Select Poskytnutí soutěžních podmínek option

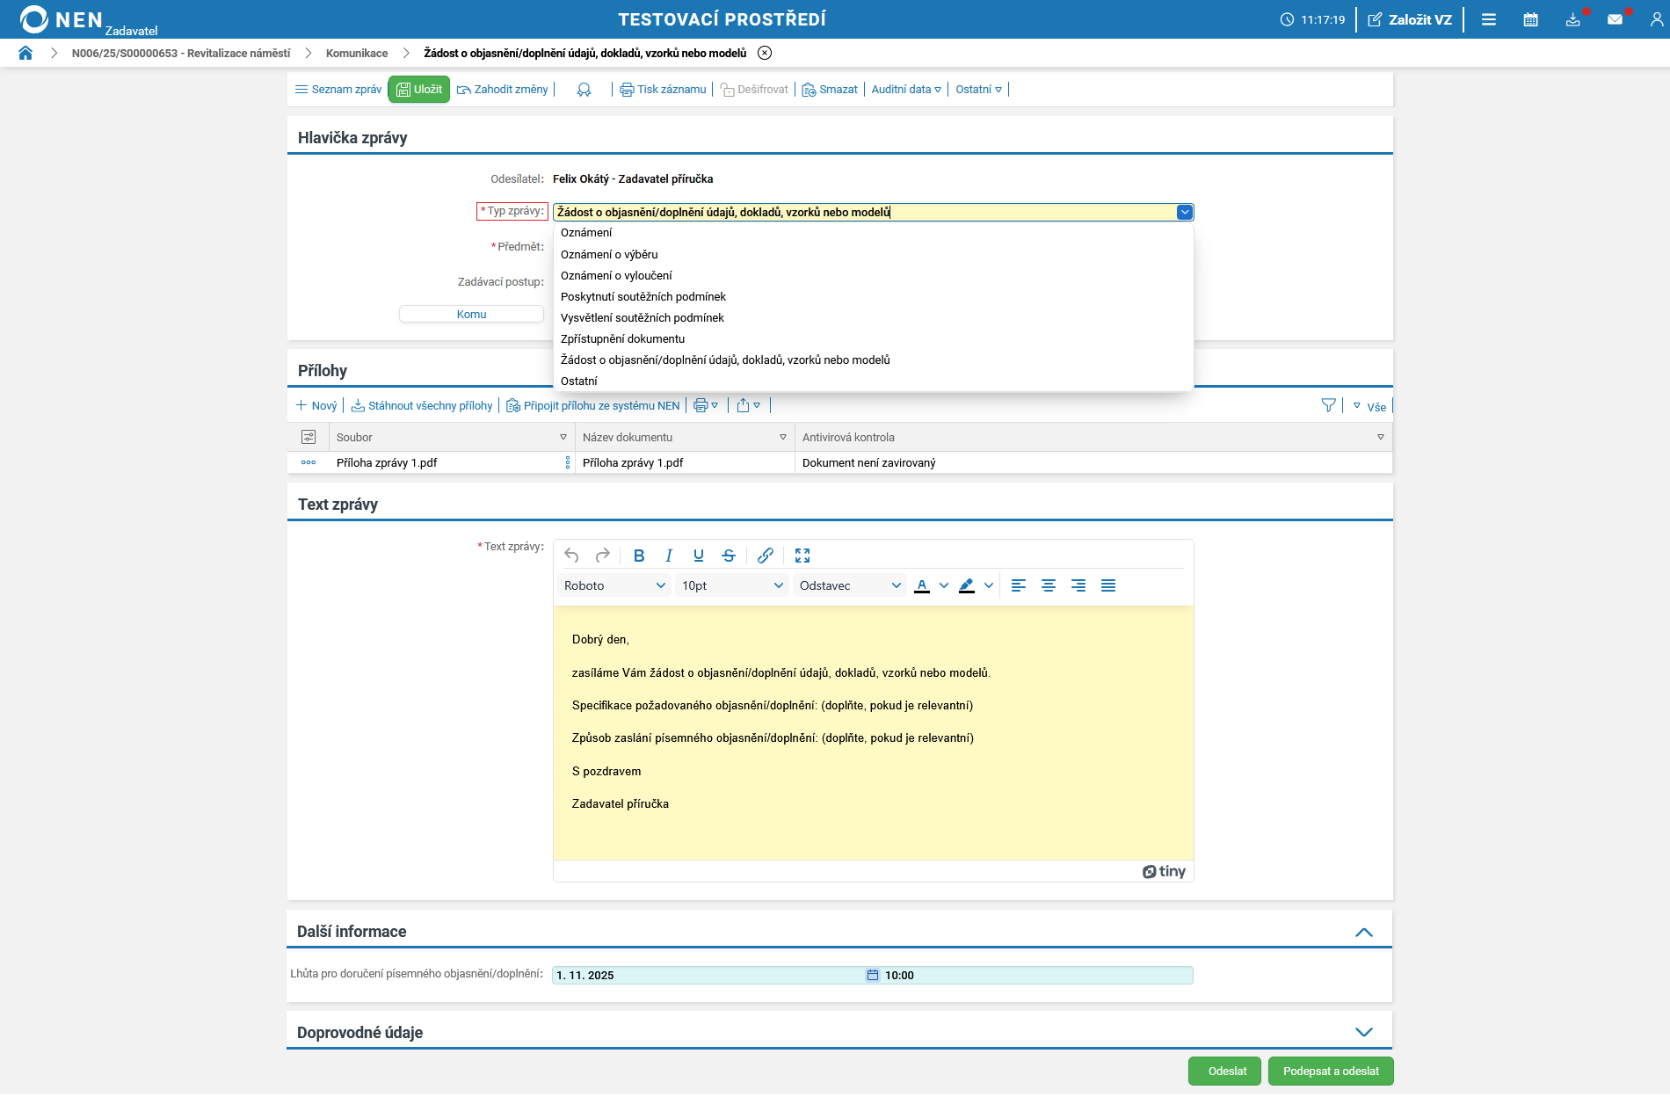click(x=873, y=297)
